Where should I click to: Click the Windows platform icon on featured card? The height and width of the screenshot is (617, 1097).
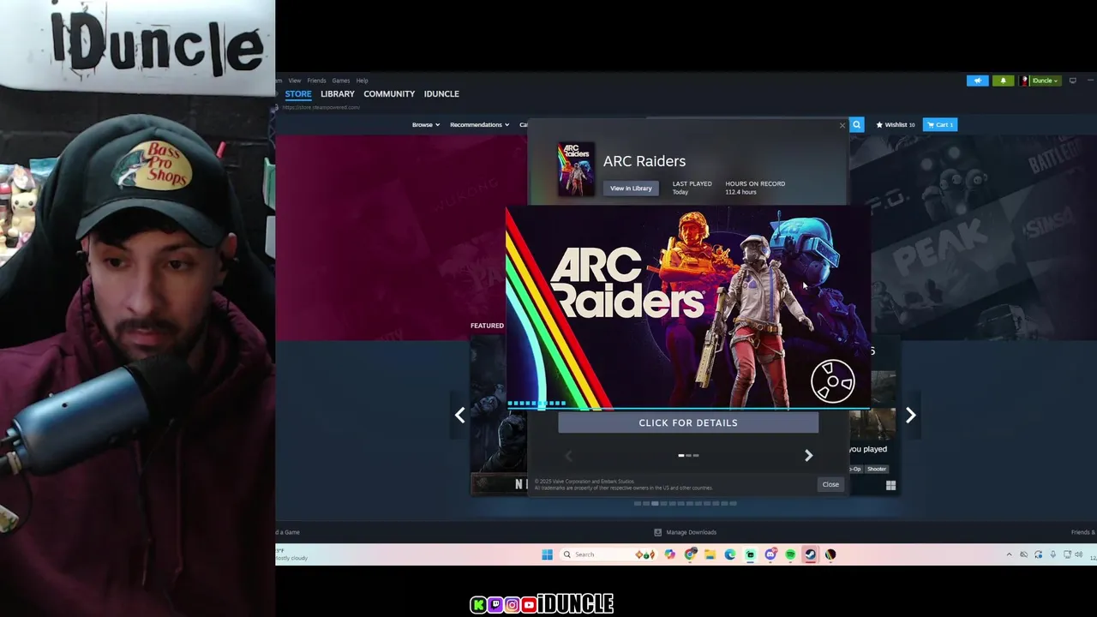[x=890, y=486]
